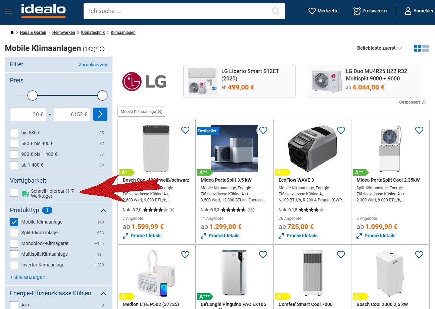The height and width of the screenshot is (309, 435).
Task: Click the 'Midea PortaSplit Cool 2,35kW' title
Action: coord(388,180)
